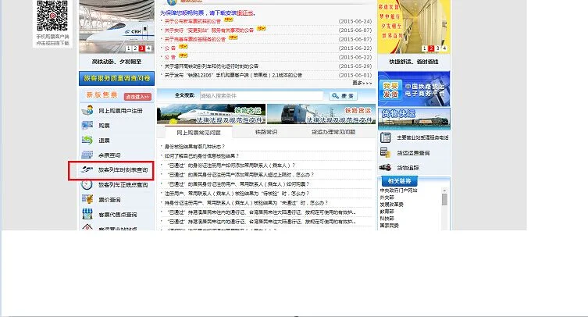Click 更多>>> under announcements
This screenshot has width=588, height=317.
pos(362,83)
